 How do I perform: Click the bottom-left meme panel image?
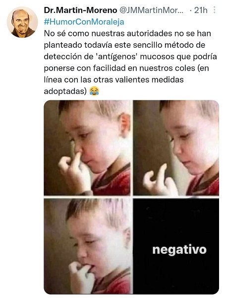tap(87, 246)
